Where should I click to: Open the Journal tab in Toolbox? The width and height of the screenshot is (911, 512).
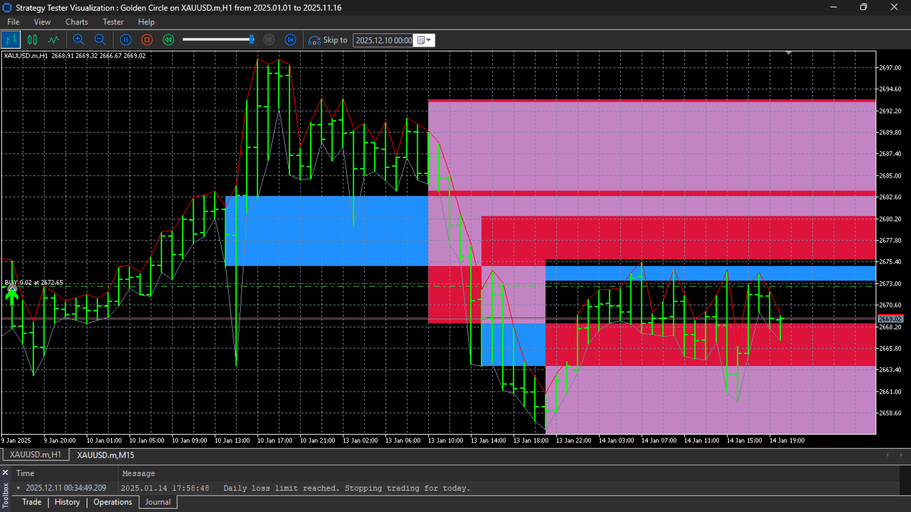coord(158,502)
